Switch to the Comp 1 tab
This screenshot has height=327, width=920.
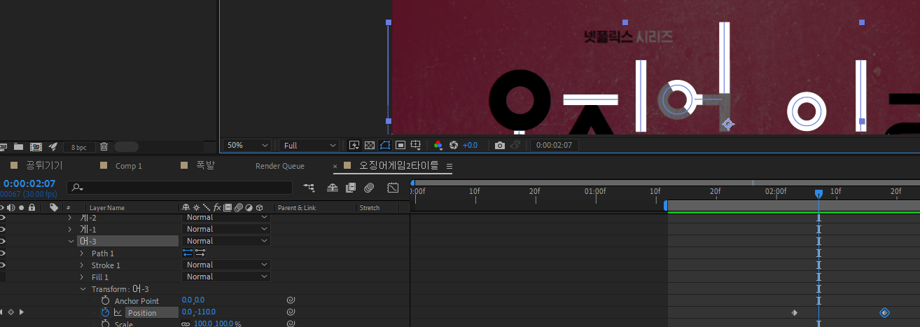click(x=129, y=166)
